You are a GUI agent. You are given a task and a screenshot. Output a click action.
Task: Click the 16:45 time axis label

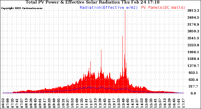tap(174, 103)
